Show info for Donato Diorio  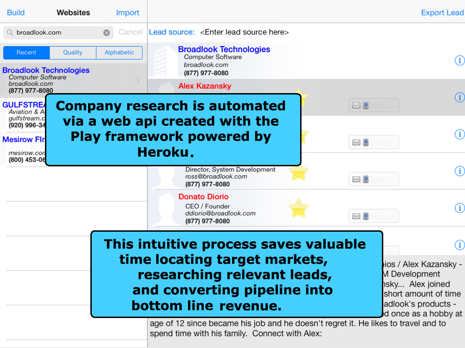pyautogui.click(x=460, y=208)
